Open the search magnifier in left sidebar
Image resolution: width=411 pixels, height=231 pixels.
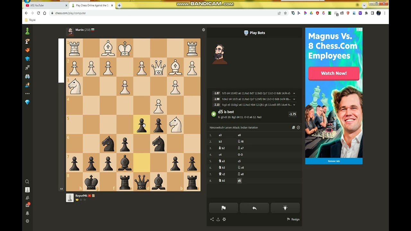tap(27, 182)
